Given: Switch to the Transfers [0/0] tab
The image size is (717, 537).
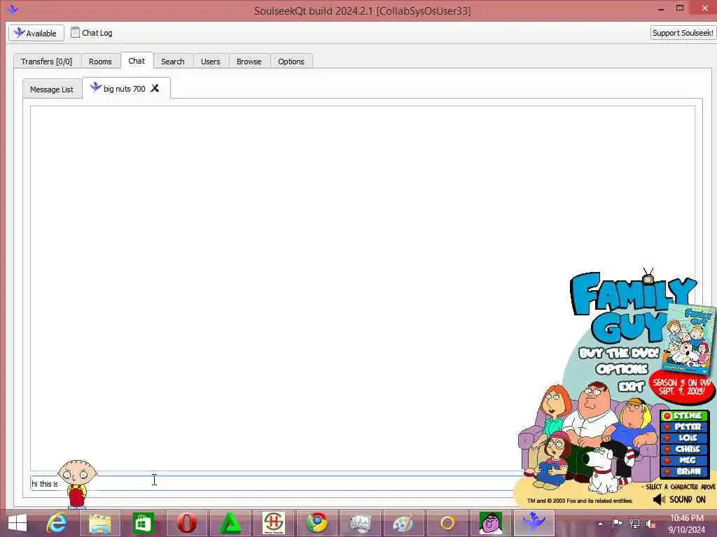Looking at the screenshot, I should point(47,62).
